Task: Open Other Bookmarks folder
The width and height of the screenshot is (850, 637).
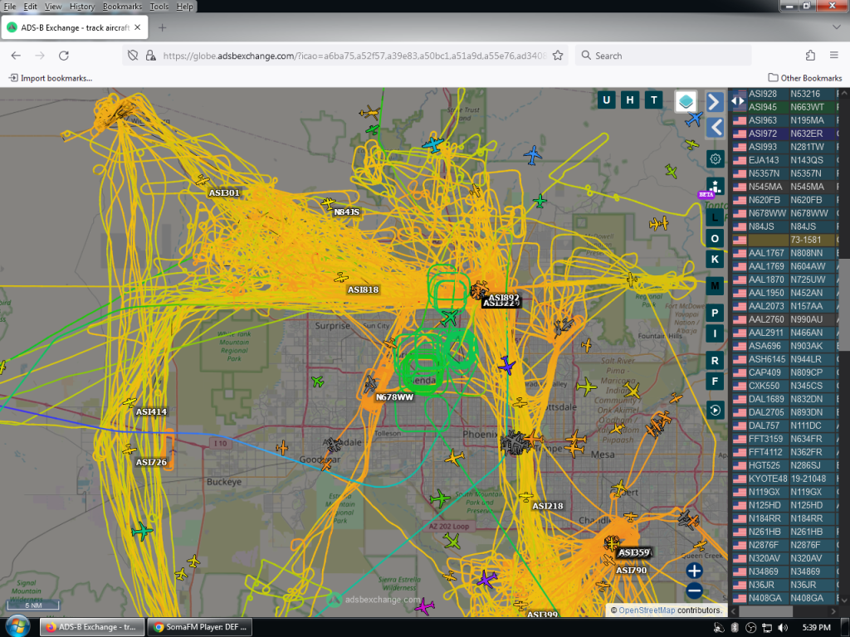Action: tap(805, 78)
